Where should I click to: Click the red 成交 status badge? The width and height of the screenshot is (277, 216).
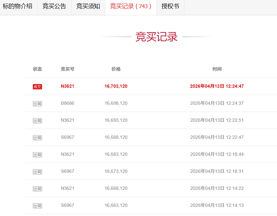tap(37, 86)
